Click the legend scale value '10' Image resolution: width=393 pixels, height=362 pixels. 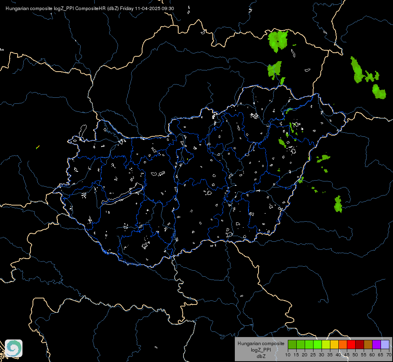[x=288, y=355]
